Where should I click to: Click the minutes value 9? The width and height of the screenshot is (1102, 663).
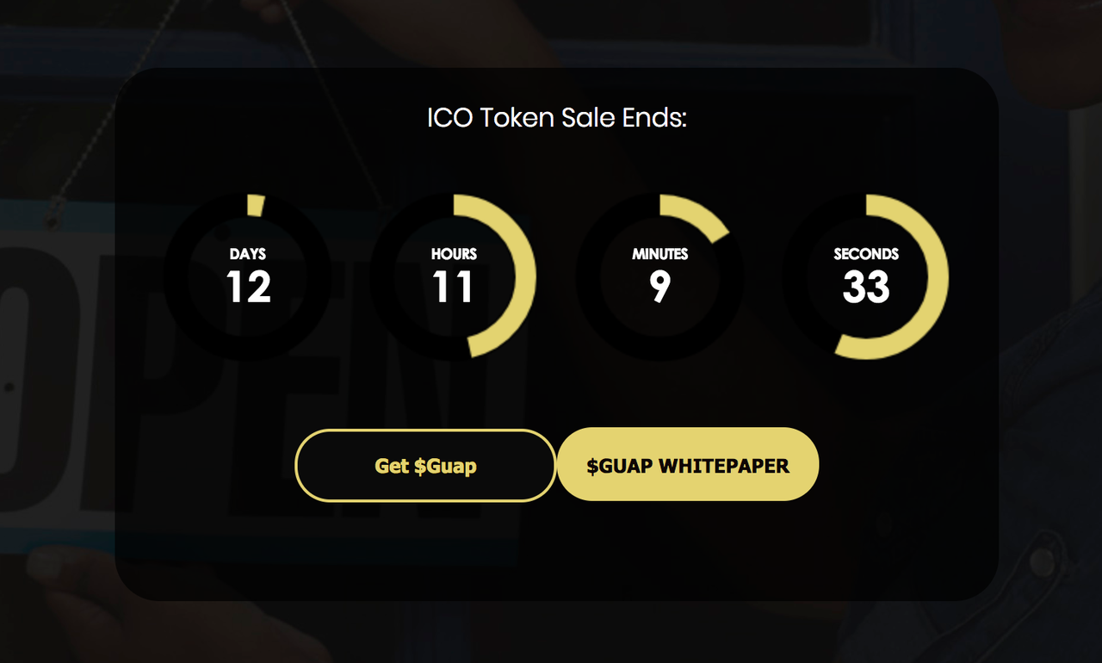click(660, 287)
